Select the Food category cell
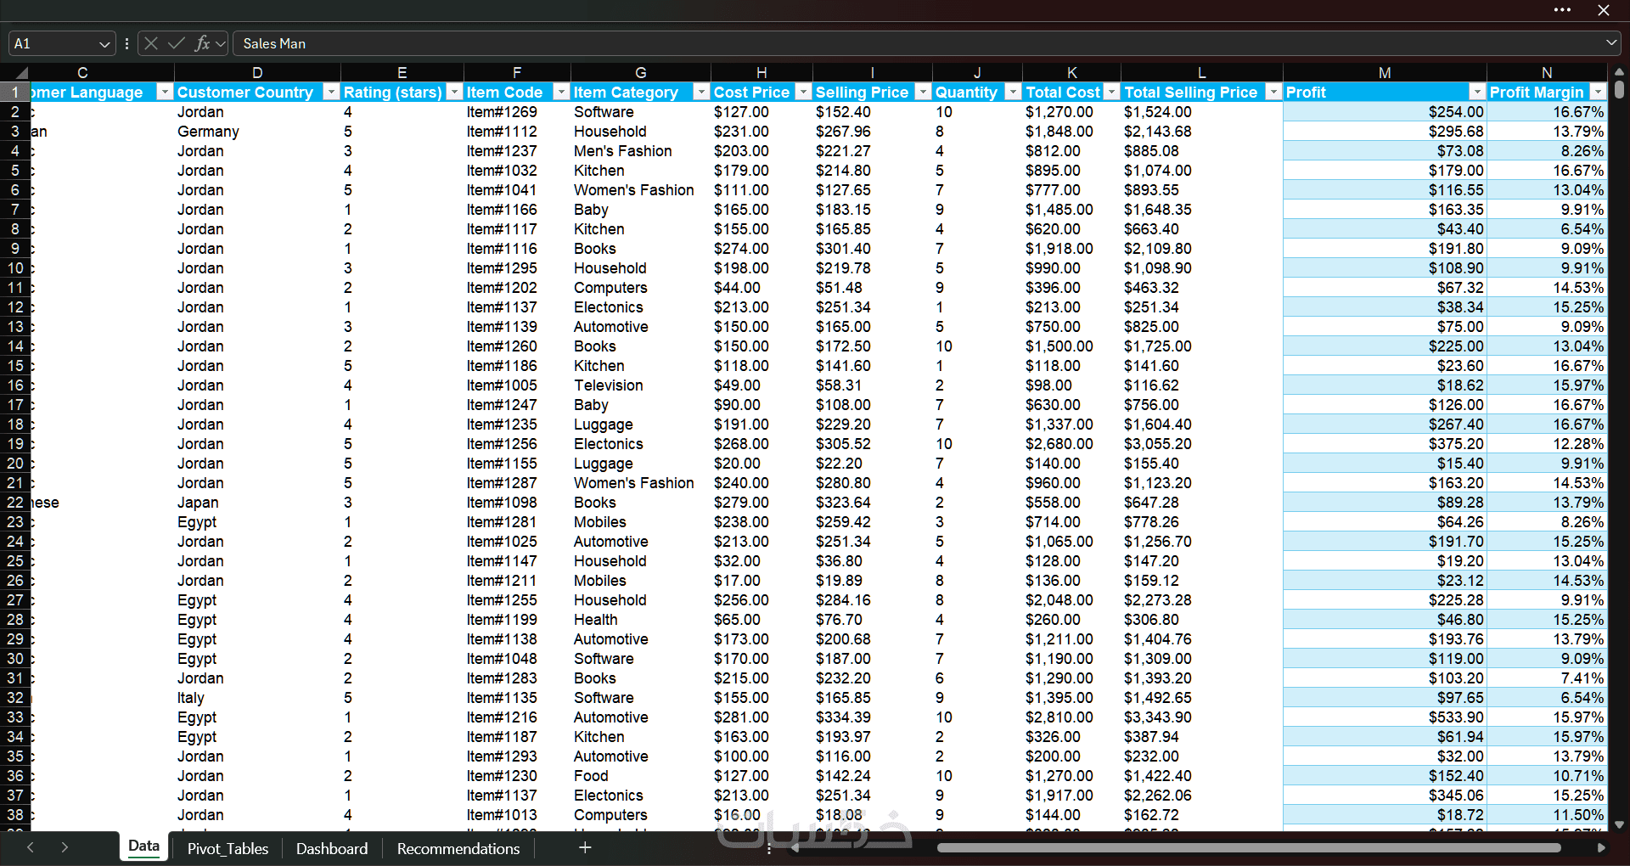Viewport: 1630px width, 866px height. tap(641, 776)
